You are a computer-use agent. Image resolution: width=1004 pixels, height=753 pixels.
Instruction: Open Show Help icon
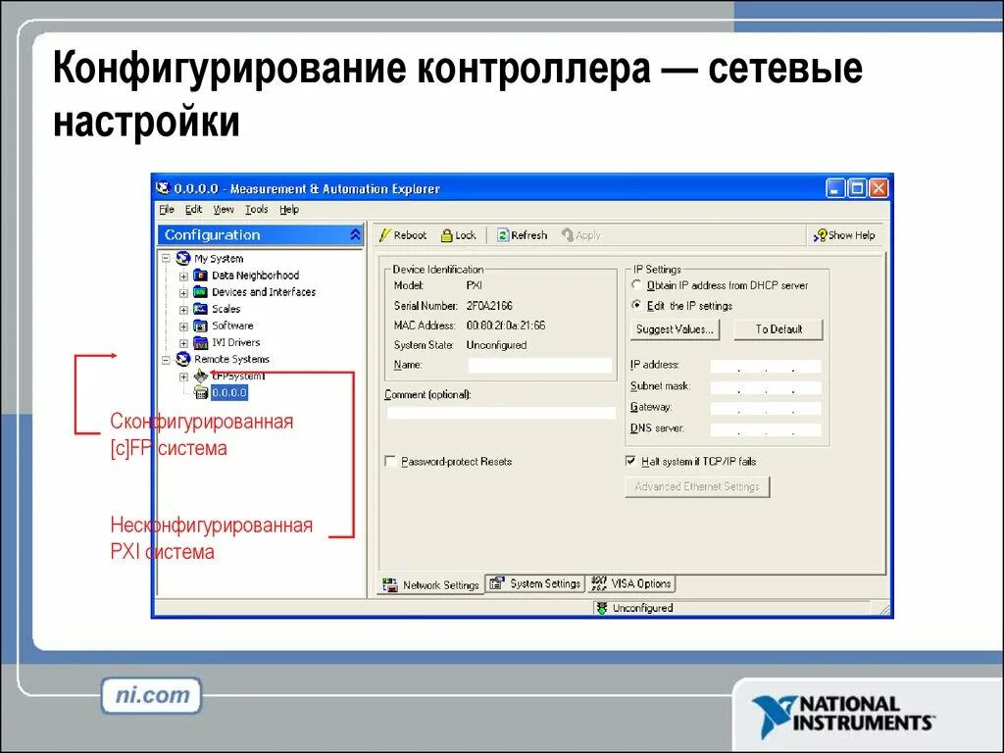820,235
